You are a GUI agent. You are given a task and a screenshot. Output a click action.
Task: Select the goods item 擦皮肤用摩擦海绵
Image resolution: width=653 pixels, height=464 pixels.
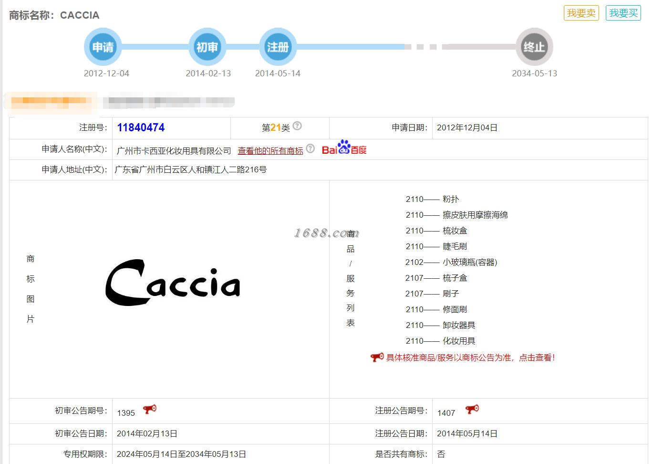[475, 215]
